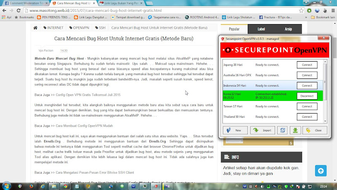Click the globe extension icon in the Chrome toolbar
The height and width of the screenshot is (190, 337).
[317, 10]
